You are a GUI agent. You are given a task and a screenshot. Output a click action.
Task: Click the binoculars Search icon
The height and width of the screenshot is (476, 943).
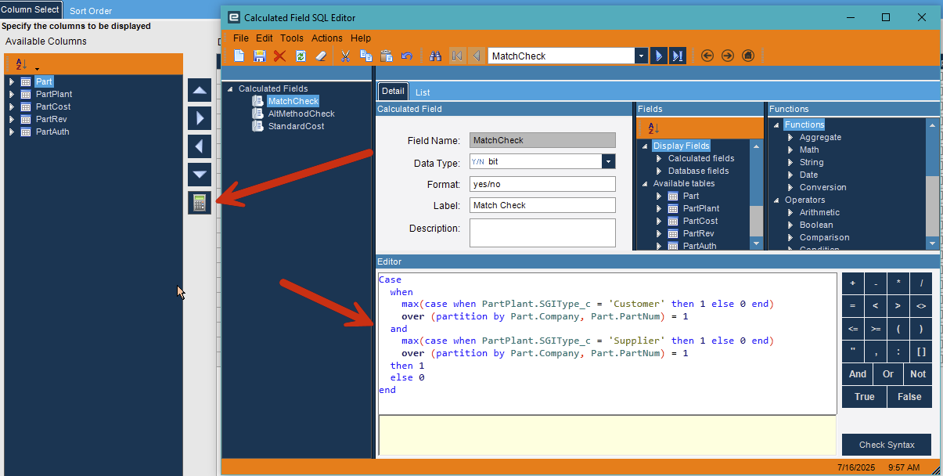[x=436, y=56]
